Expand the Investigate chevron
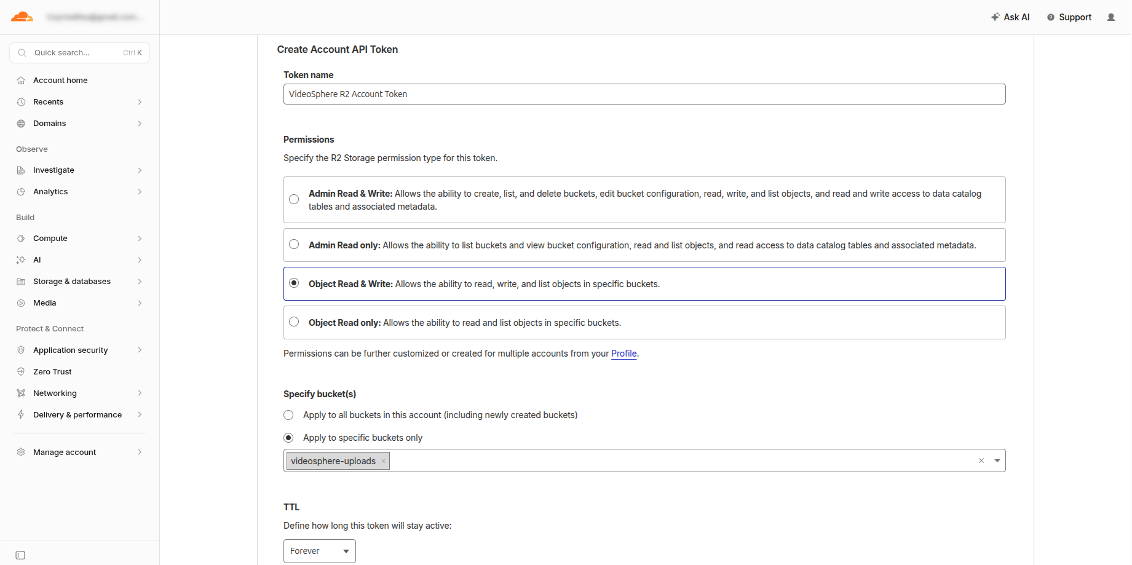Image resolution: width=1132 pixels, height=565 pixels. (x=140, y=170)
